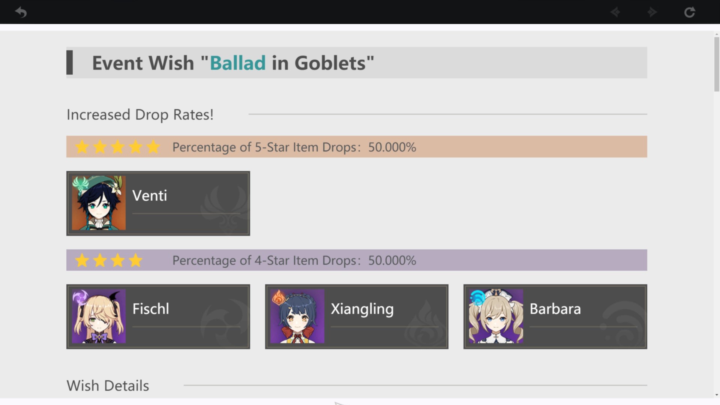
Task: Click the previous page arrow icon
Action: tap(615, 12)
